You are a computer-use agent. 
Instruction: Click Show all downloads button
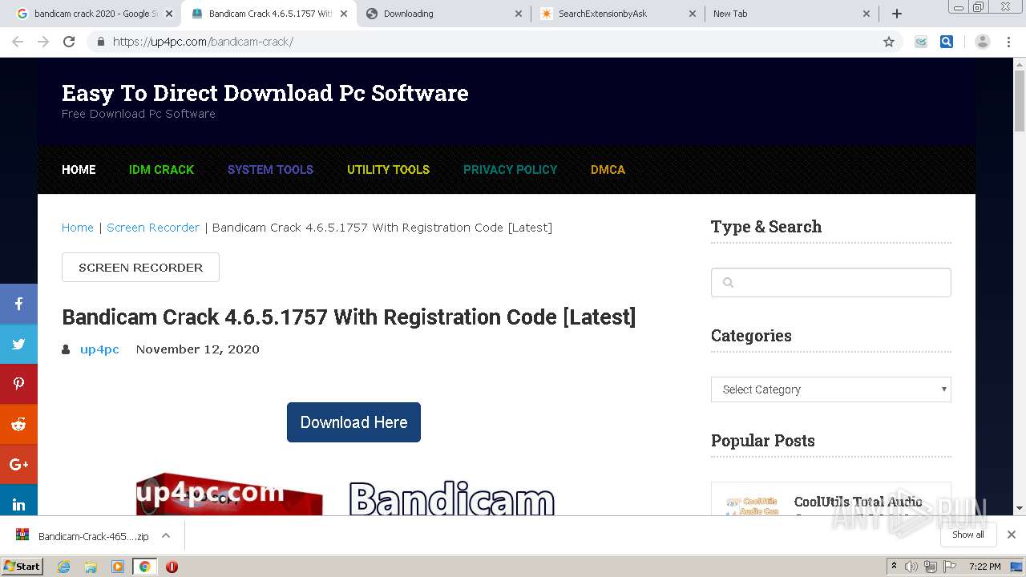click(x=967, y=535)
